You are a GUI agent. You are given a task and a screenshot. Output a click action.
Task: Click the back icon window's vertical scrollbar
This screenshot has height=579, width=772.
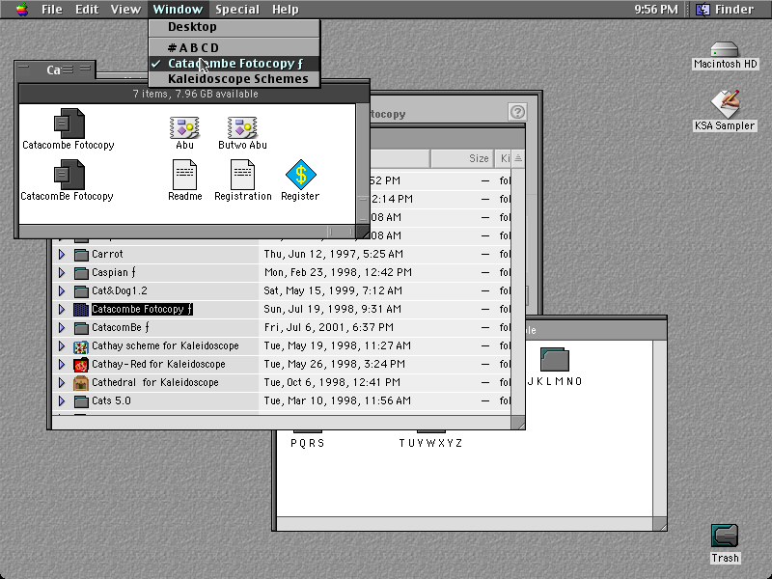[660, 428]
